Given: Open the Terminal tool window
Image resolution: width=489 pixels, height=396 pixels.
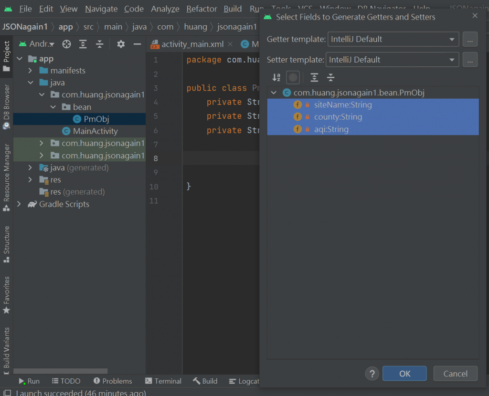Looking at the screenshot, I should pyautogui.click(x=163, y=381).
